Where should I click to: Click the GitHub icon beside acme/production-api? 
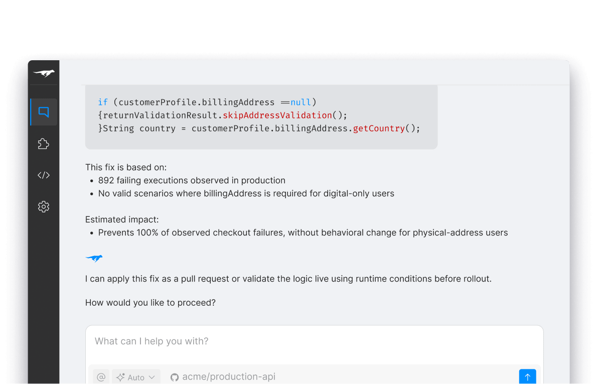pyautogui.click(x=174, y=377)
